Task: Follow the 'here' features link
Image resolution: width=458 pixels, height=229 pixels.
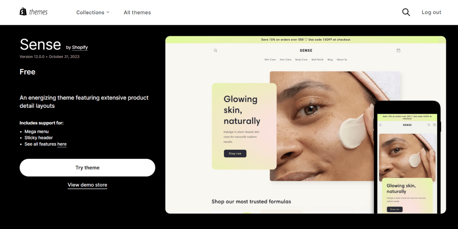Action: click(x=62, y=144)
